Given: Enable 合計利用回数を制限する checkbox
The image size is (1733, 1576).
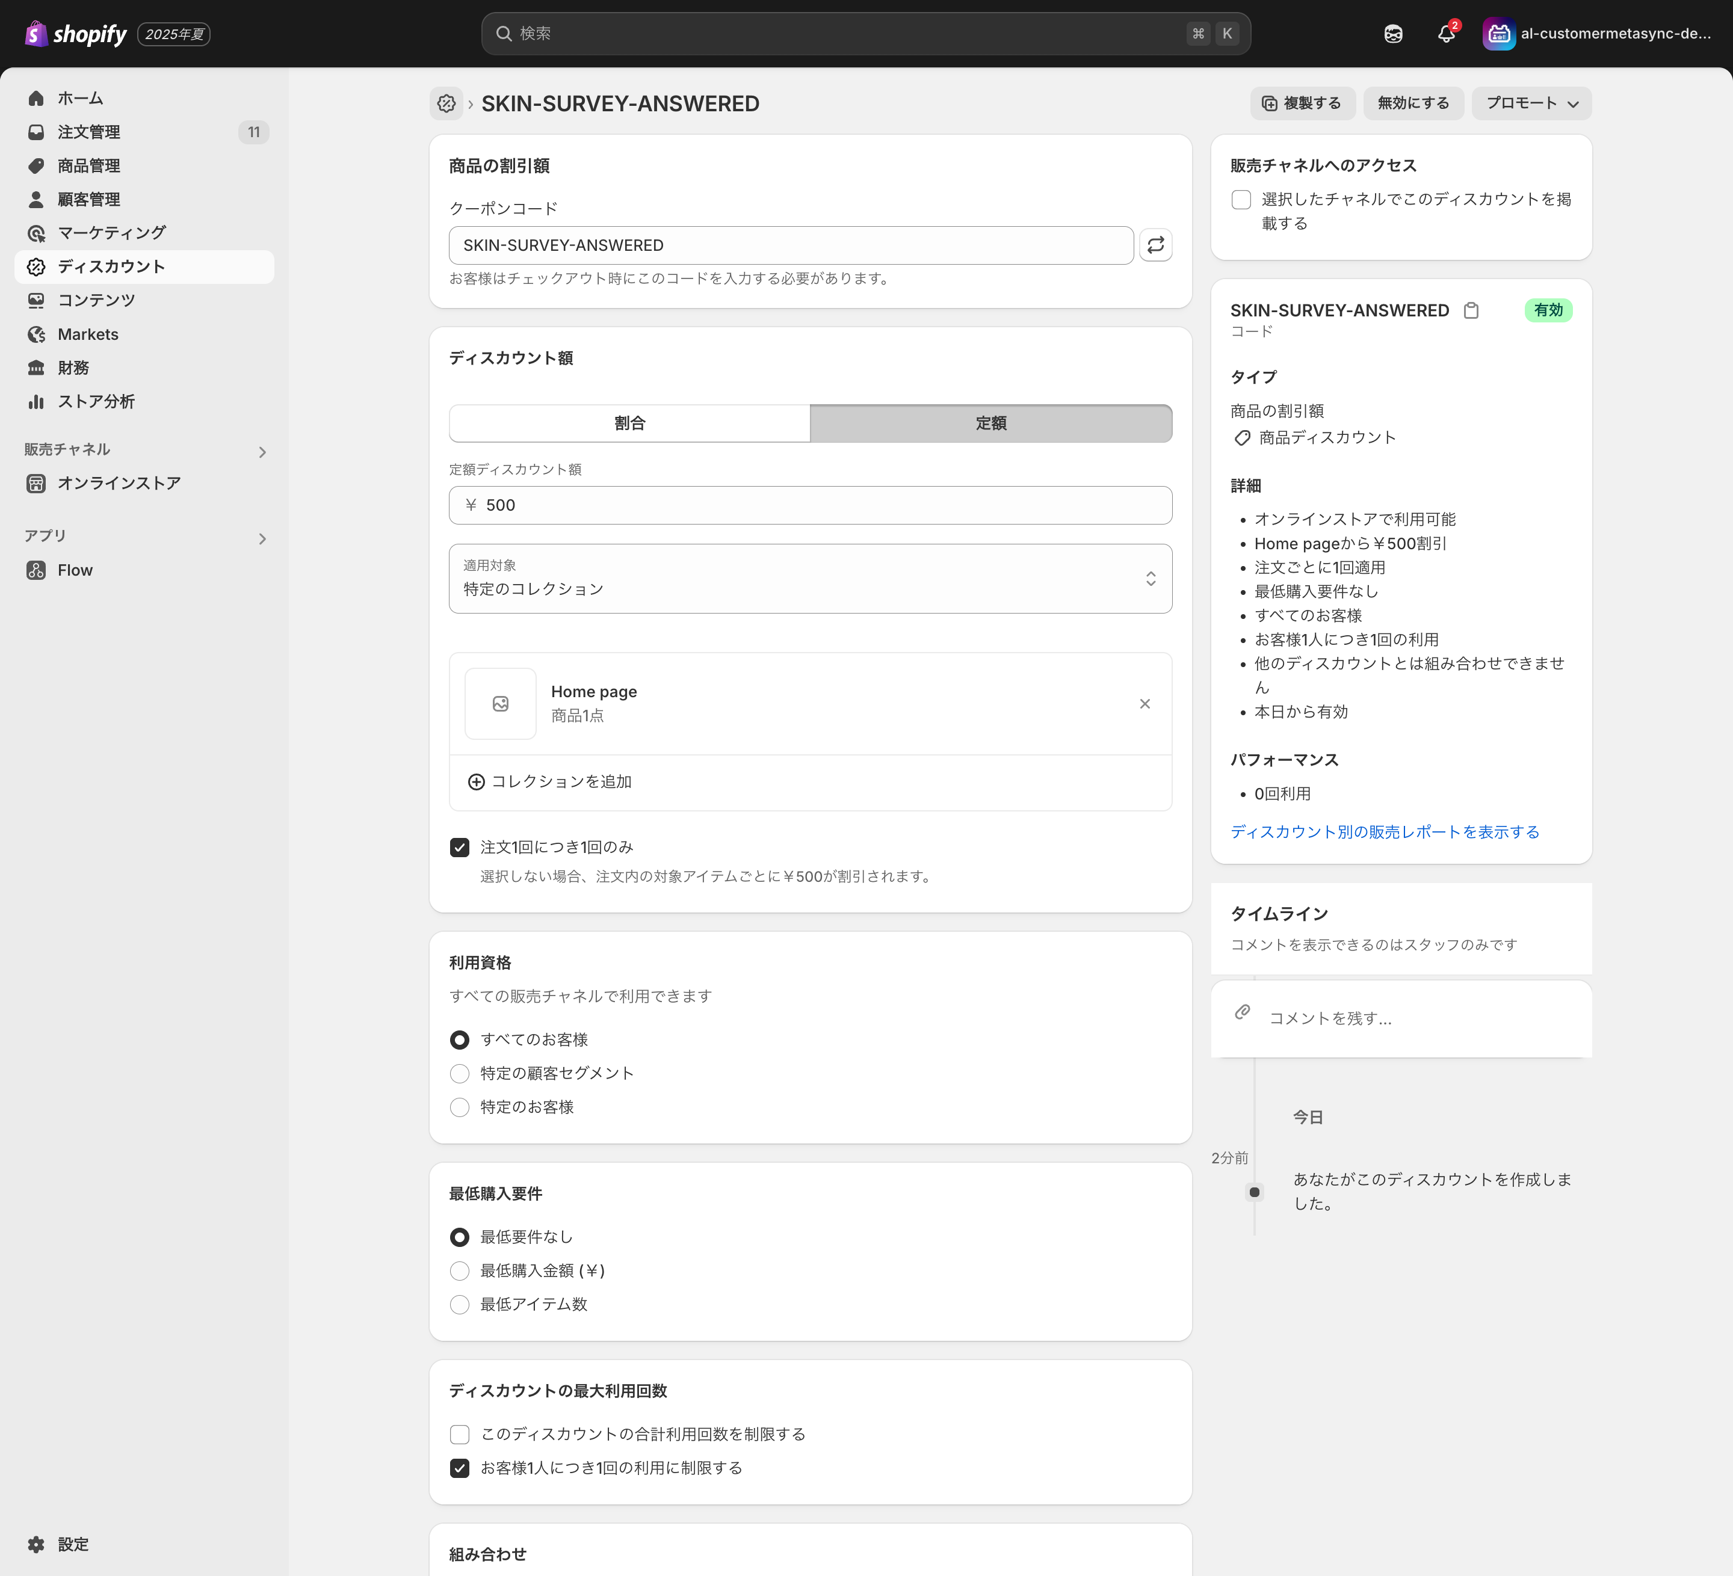Looking at the screenshot, I should click(460, 1434).
